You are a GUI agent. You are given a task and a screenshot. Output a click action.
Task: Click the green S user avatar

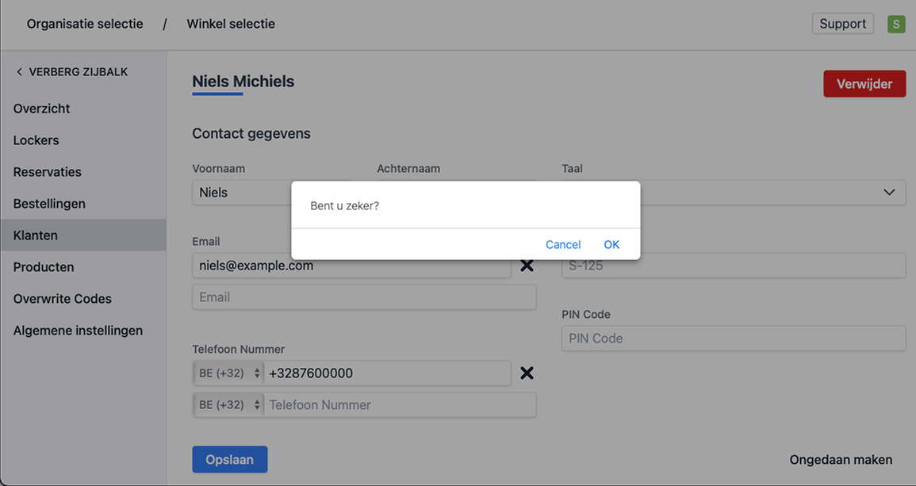coord(896,24)
